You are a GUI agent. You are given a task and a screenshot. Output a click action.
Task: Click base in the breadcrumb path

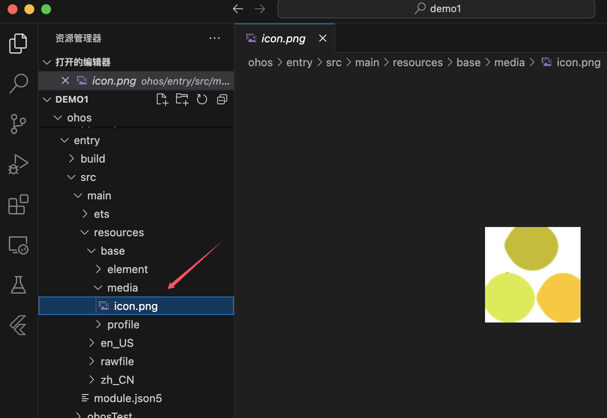coord(469,62)
